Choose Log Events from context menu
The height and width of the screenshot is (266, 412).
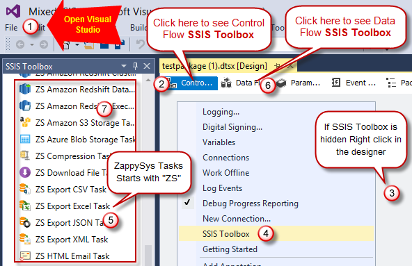pos(276,188)
